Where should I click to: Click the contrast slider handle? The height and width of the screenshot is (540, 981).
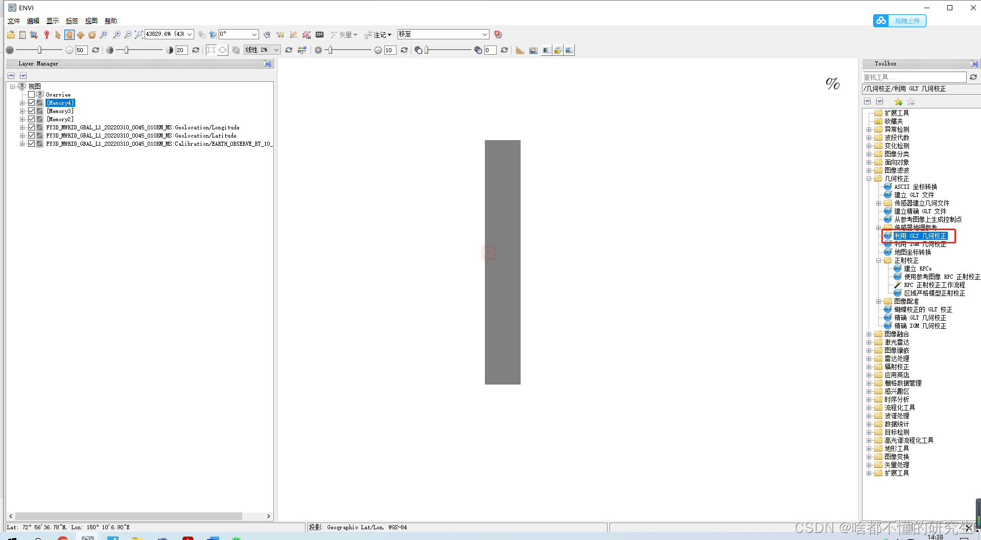(126, 50)
